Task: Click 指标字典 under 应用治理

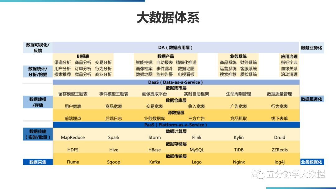Action: (x=289, y=62)
